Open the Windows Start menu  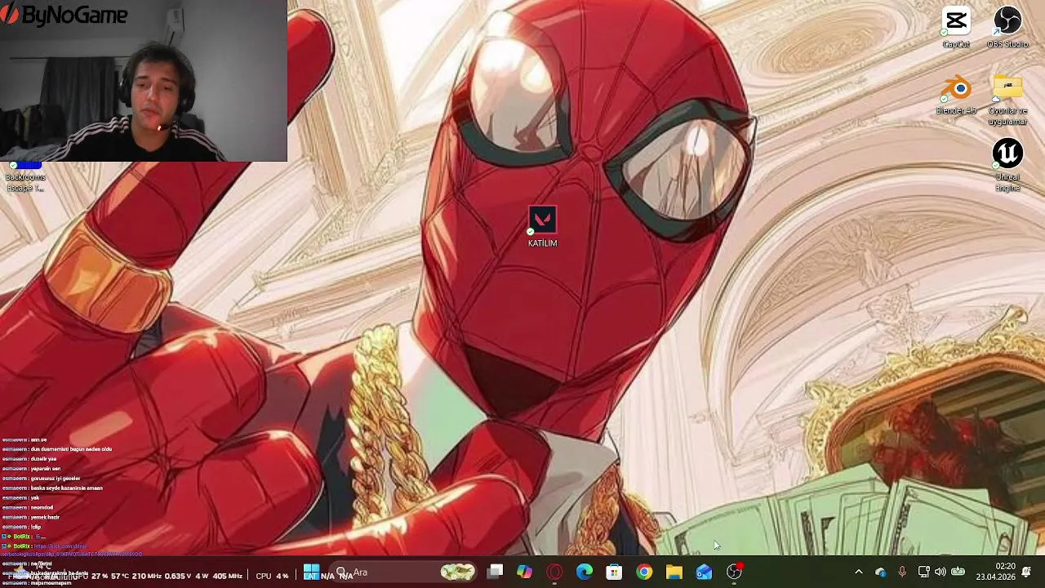coord(311,572)
